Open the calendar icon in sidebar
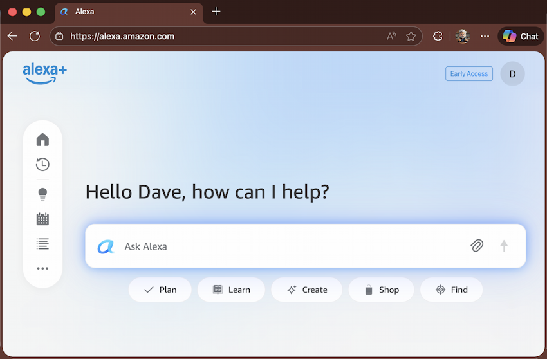 [42, 219]
